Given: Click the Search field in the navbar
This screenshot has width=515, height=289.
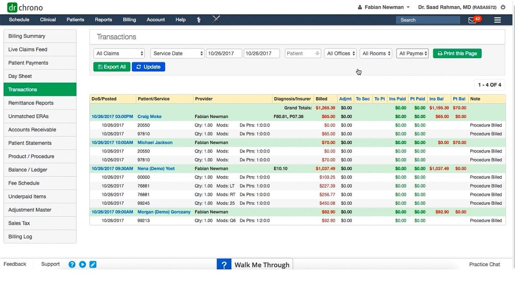Looking at the screenshot, I should [x=427, y=20].
